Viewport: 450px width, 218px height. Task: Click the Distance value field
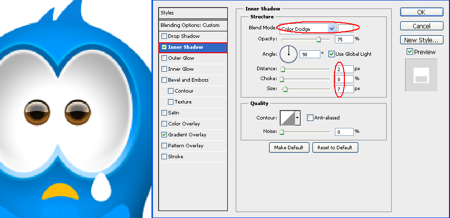click(344, 69)
